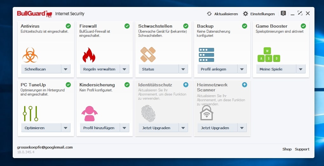Click the Heimnetzwerk Scanner tile title
Image resolution: width=324 pixels, height=166 pixels.
tap(212, 87)
